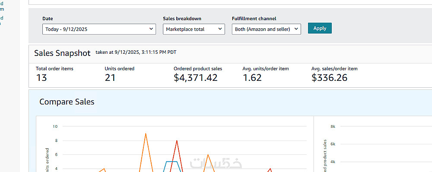Click the blue line's flat top segment

point(172,162)
